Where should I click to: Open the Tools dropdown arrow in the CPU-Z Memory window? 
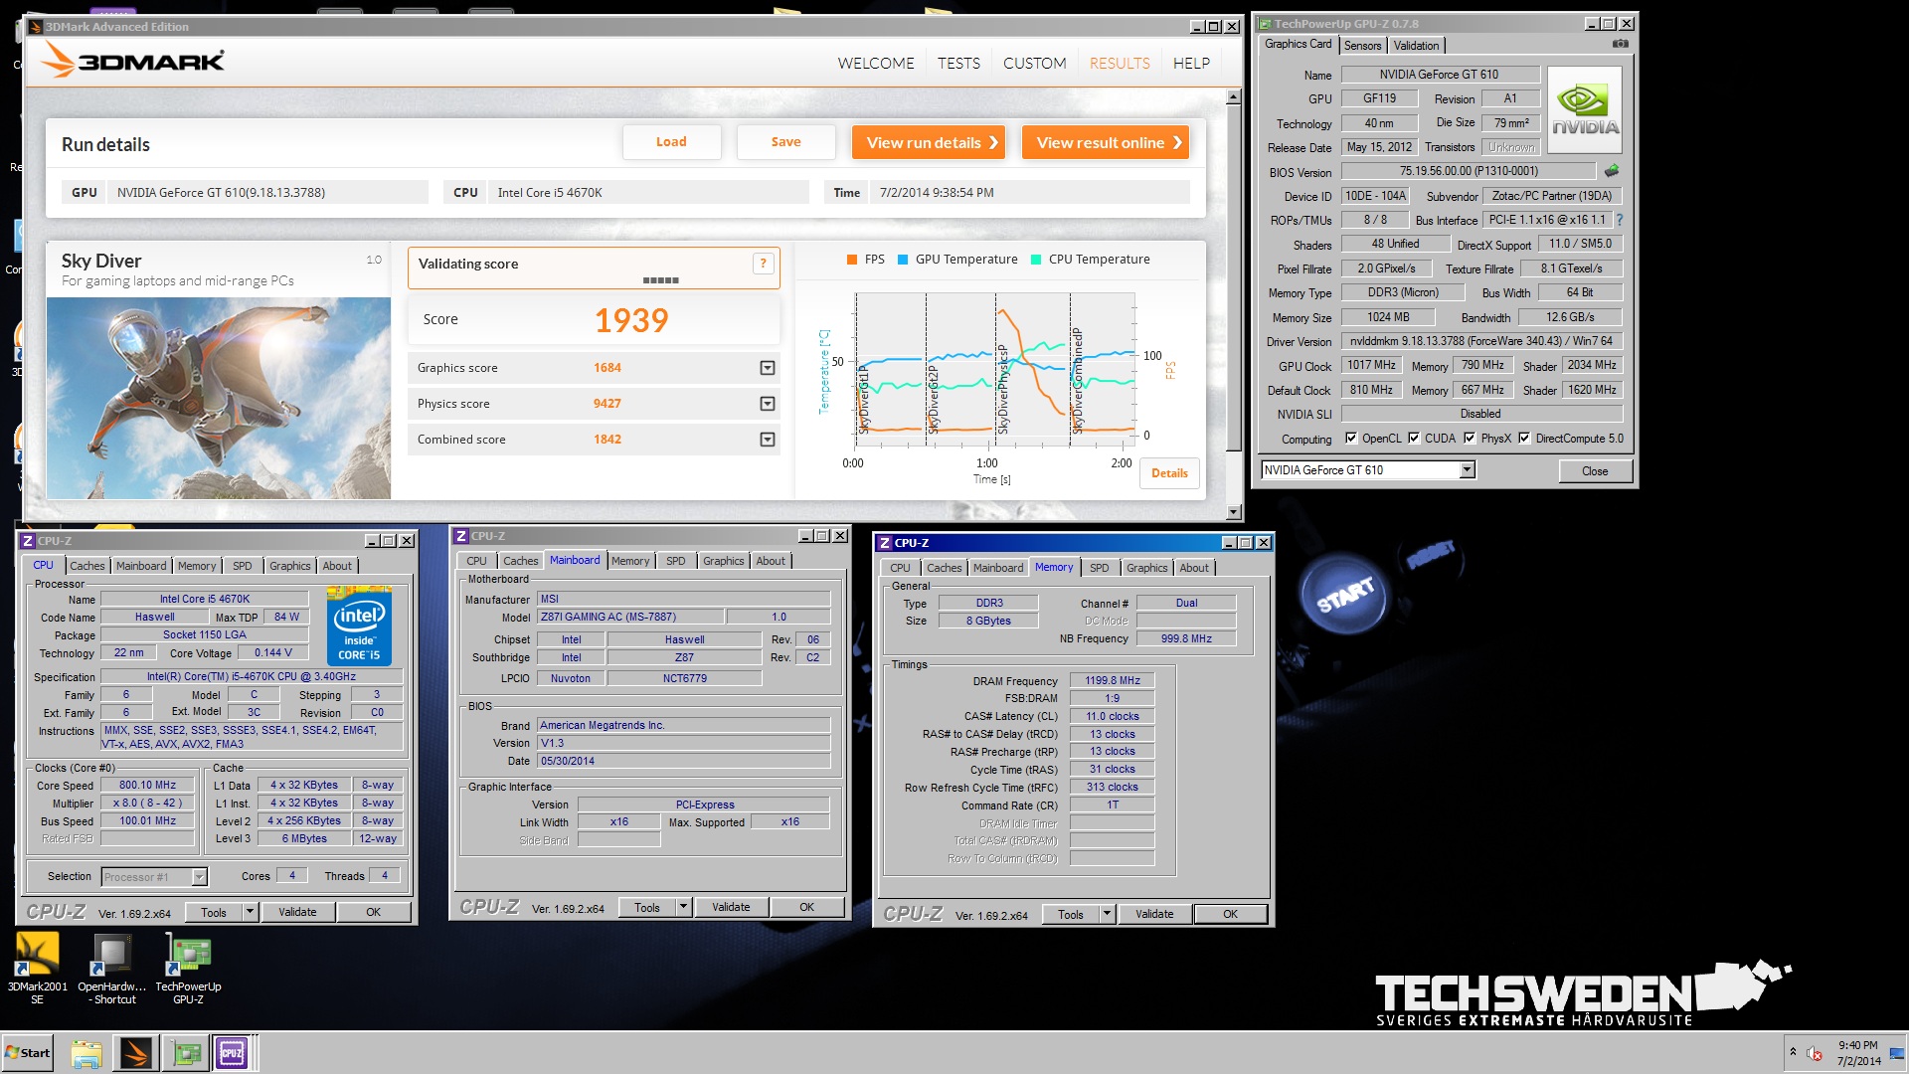click(x=1107, y=914)
